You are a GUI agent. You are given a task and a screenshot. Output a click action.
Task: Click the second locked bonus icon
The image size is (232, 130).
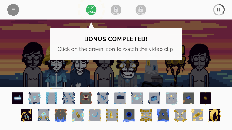[141, 10]
